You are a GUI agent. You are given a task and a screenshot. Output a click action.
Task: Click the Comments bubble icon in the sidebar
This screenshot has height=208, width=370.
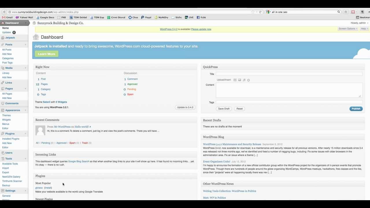coord(3,103)
